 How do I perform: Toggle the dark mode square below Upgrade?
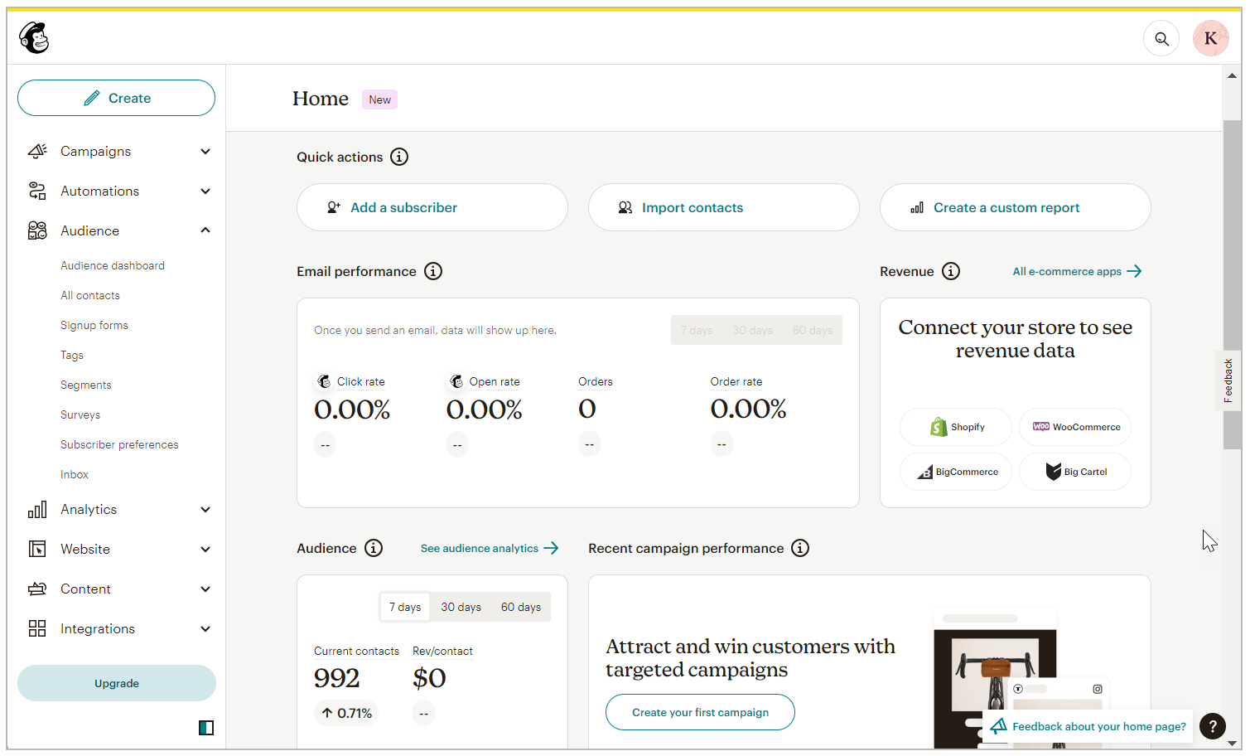click(x=205, y=727)
